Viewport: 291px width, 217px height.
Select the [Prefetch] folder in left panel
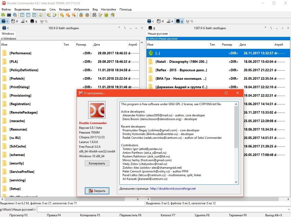click(70, 78)
